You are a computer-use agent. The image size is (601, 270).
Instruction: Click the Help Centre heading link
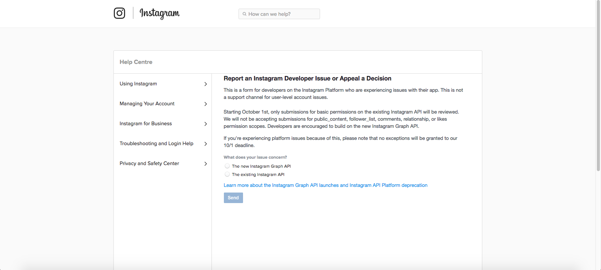pos(136,62)
